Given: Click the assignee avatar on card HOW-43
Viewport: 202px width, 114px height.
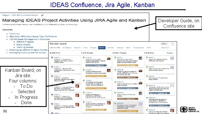Looking at the screenshot, I should pyautogui.click(x=77, y=95).
